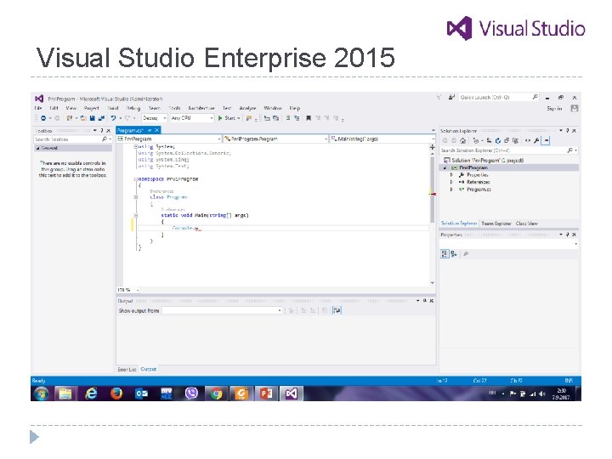This screenshot has width=612, height=459.
Task: Close the Toolbox panel
Action: [109, 130]
